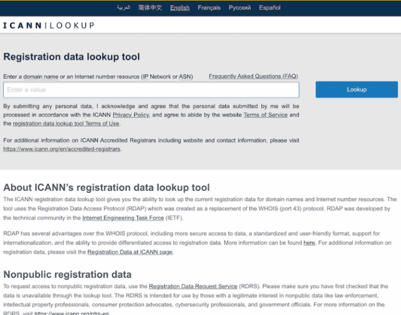Change site language to Français
Viewport: 401px width, 315px height.
point(209,8)
